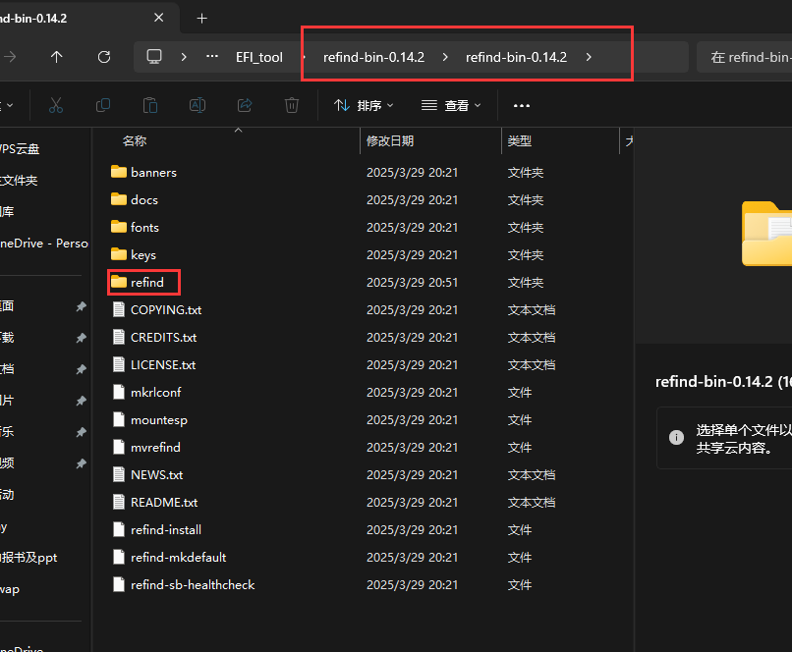Click the info icon in details pane

pyautogui.click(x=676, y=437)
